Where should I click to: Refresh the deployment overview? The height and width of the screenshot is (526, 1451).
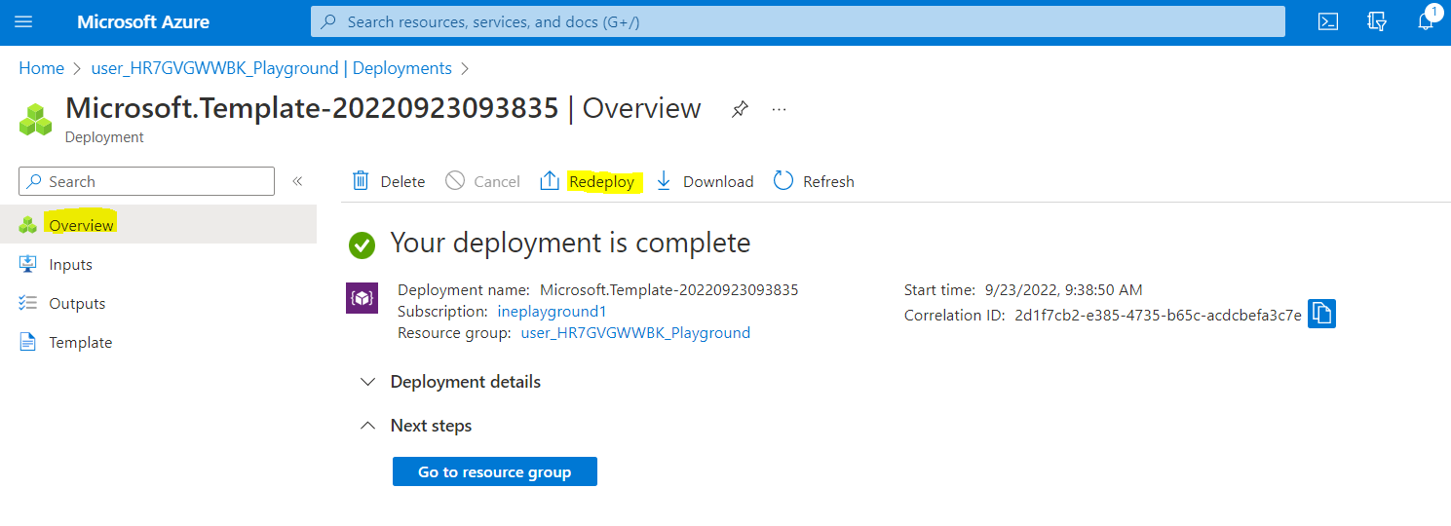click(x=814, y=181)
